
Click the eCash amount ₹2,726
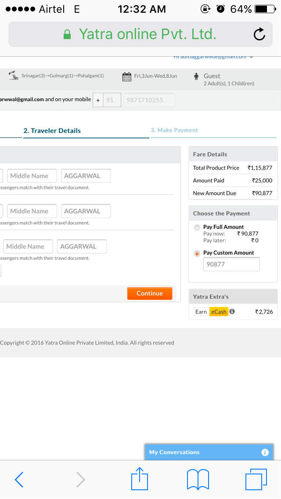click(264, 311)
